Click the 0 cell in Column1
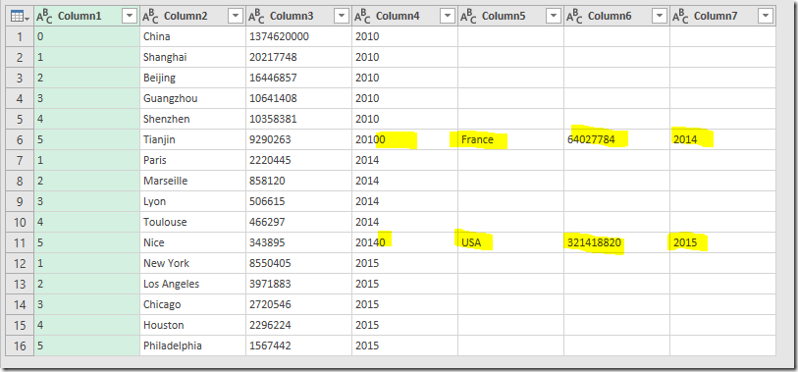Image resolution: width=798 pixels, height=372 pixels. tap(87, 36)
